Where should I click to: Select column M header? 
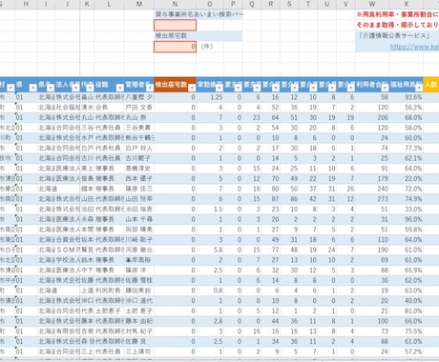point(139,4)
